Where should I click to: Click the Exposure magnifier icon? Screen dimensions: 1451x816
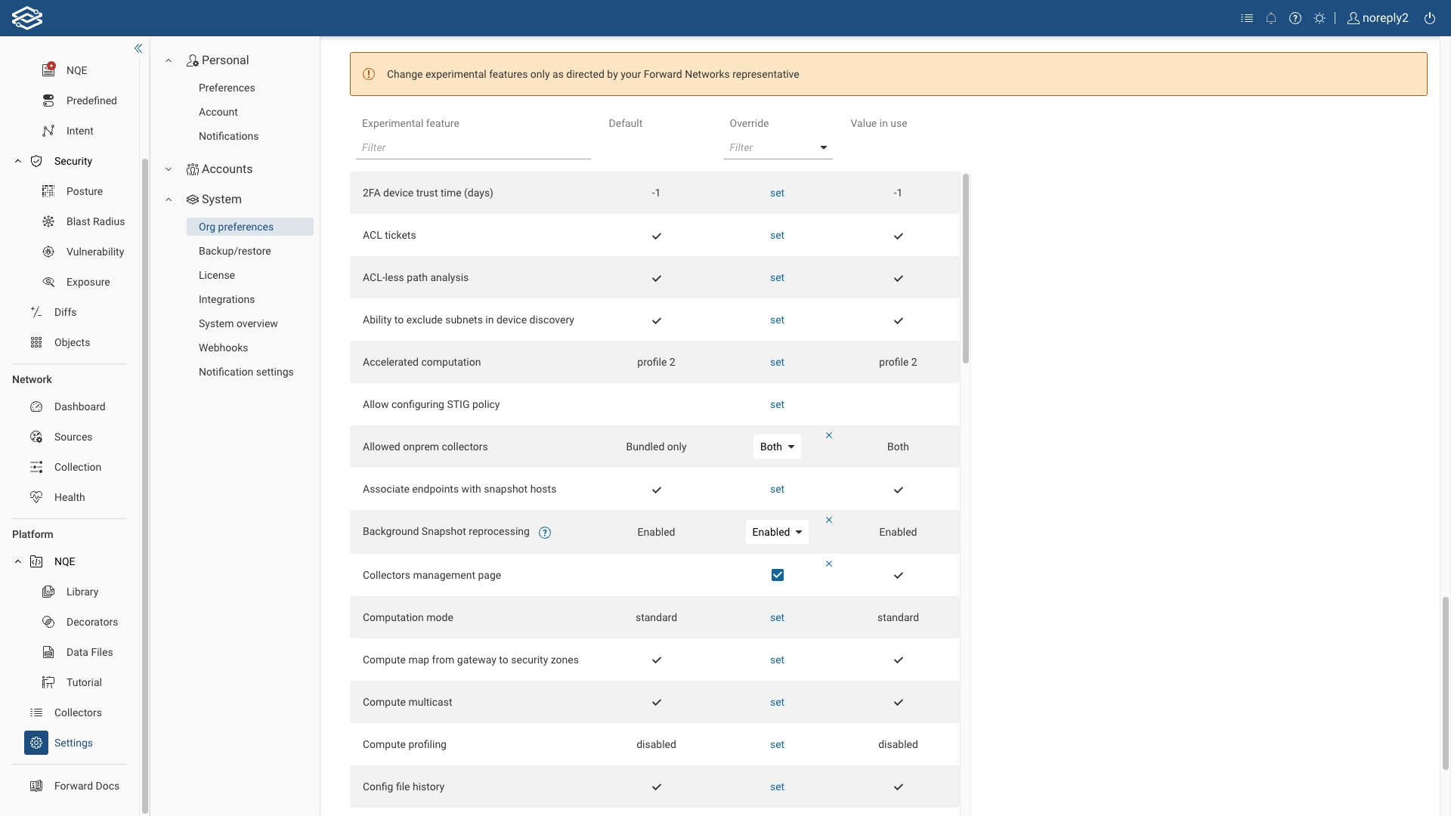tap(49, 282)
